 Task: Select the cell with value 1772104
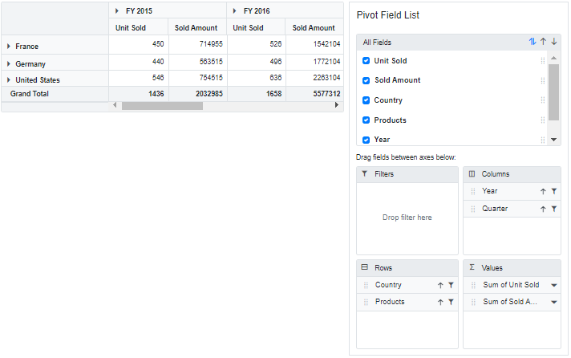314,62
